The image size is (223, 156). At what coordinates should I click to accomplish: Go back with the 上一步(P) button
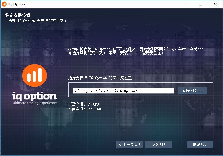coord(130,144)
